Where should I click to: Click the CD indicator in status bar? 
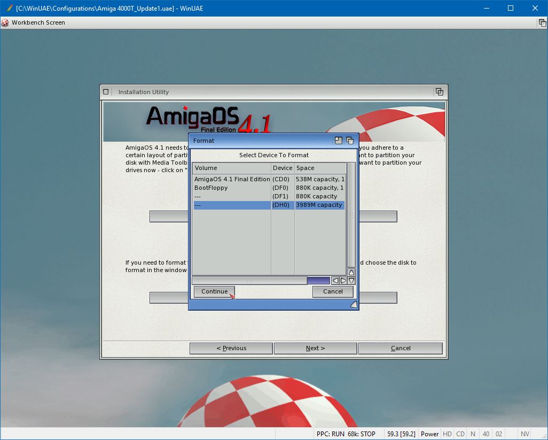460,434
